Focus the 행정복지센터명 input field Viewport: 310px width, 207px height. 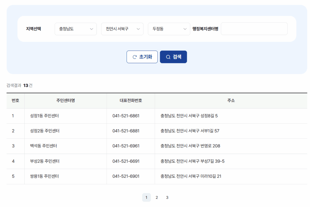pos(254,29)
